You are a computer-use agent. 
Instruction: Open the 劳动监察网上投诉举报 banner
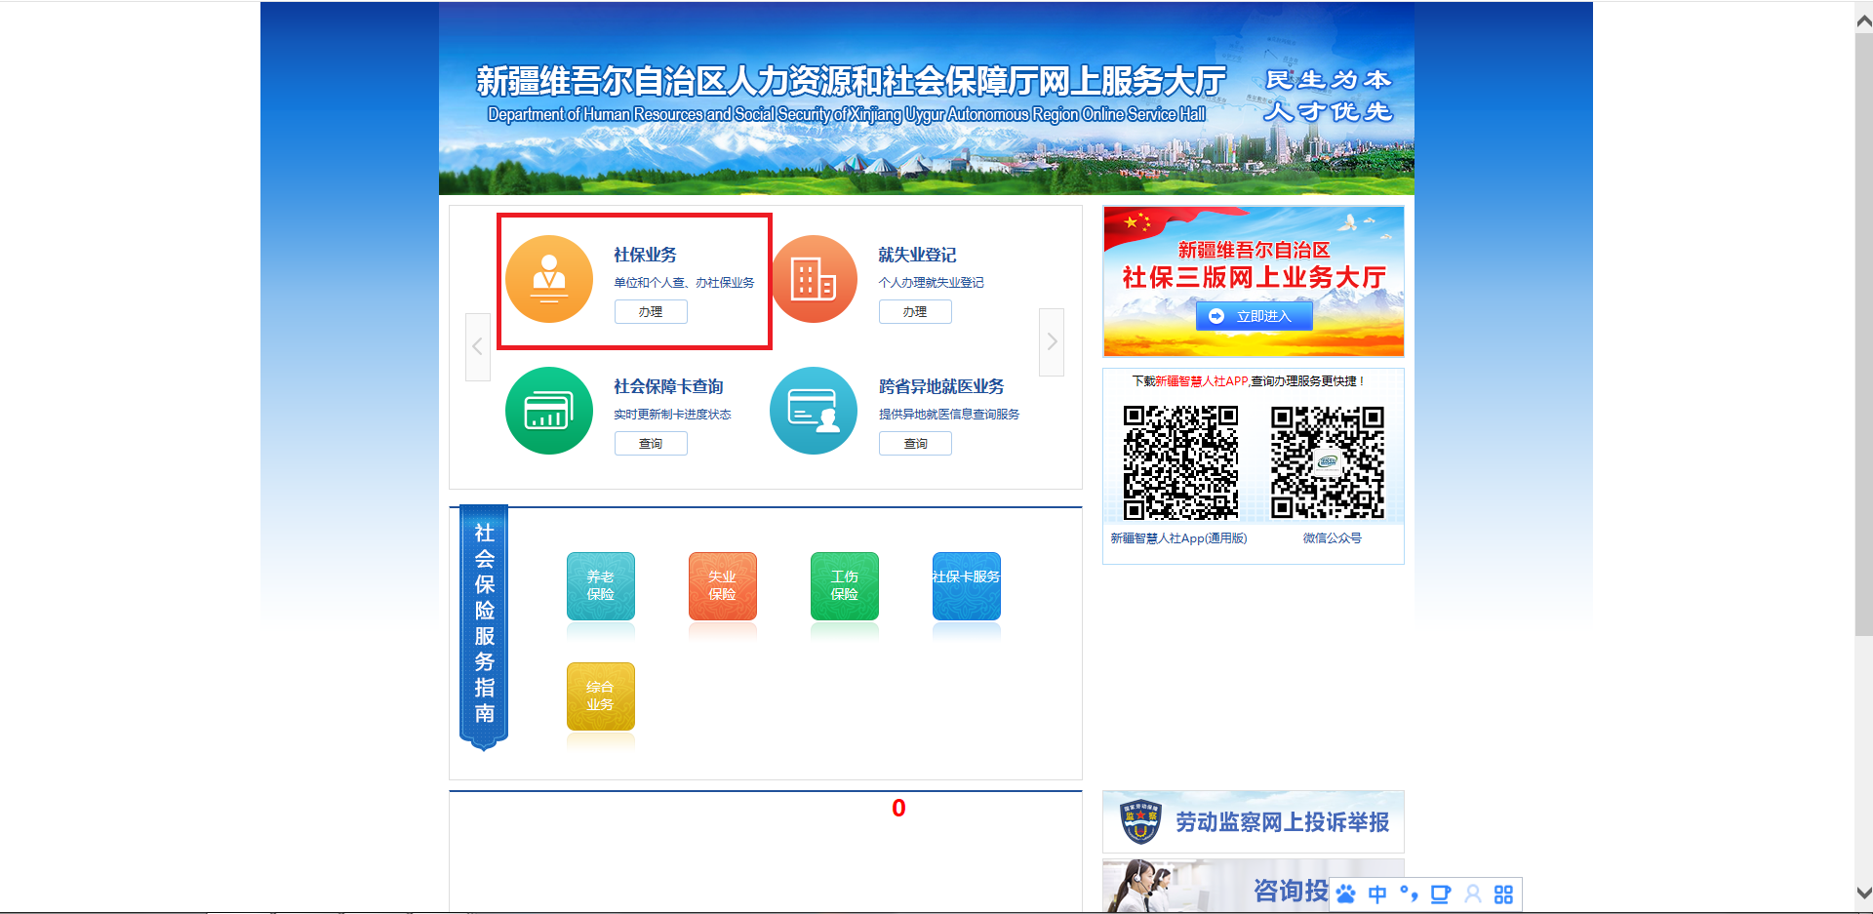coord(1254,822)
